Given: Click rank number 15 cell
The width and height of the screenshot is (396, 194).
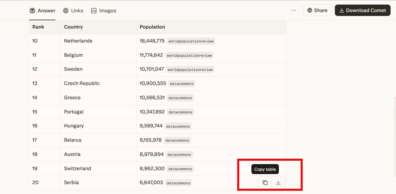Looking at the screenshot, I should pyautogui.click(x=45, y=112).
